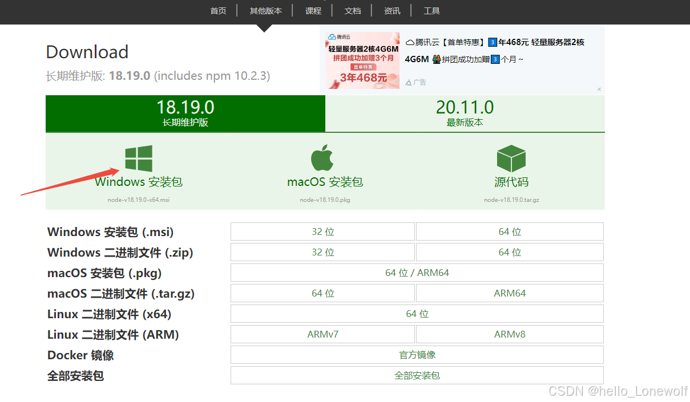Open the 文档 nav item

point(353,11)
